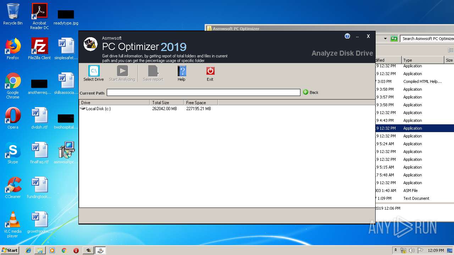Viewport: 454px width, 255px height.
Task: Open the Skype desktop shortcut
Action: pos(13,153)
